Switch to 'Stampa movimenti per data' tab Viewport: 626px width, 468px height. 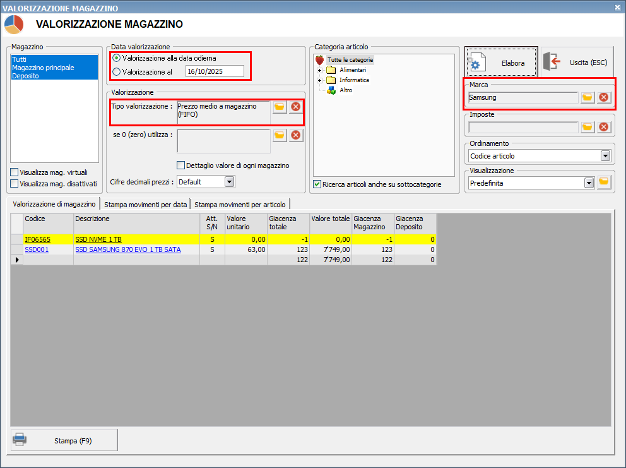pos(145,205)
